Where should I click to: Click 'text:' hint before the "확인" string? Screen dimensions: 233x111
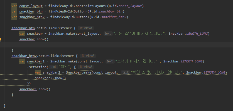(x=53, y=67)
